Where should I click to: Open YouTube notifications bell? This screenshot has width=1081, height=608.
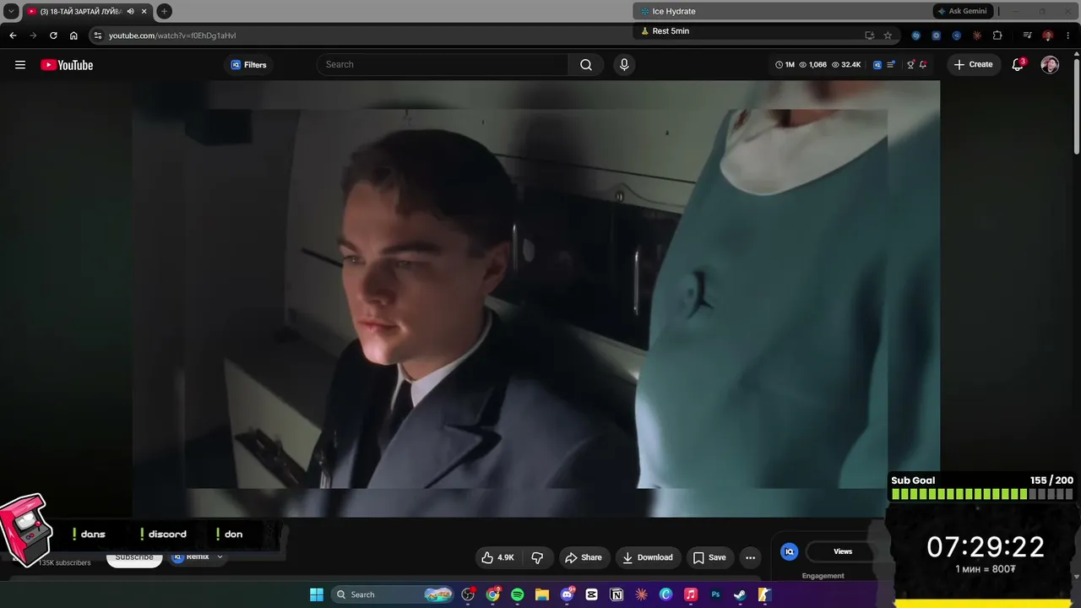point(1018,65)
